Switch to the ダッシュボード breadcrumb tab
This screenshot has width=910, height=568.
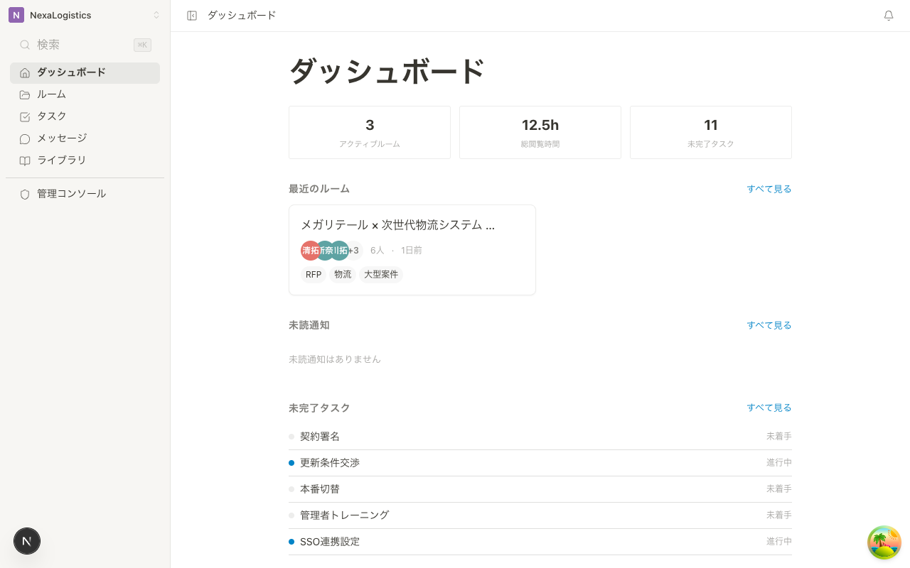point(242,15)
